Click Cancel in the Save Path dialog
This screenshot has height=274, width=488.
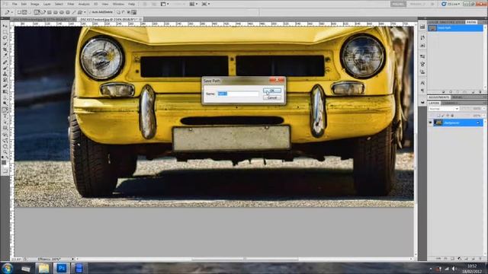[x=272, y=97]
